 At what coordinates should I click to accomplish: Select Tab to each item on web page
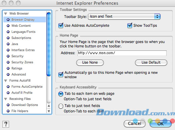coord(61,94)
